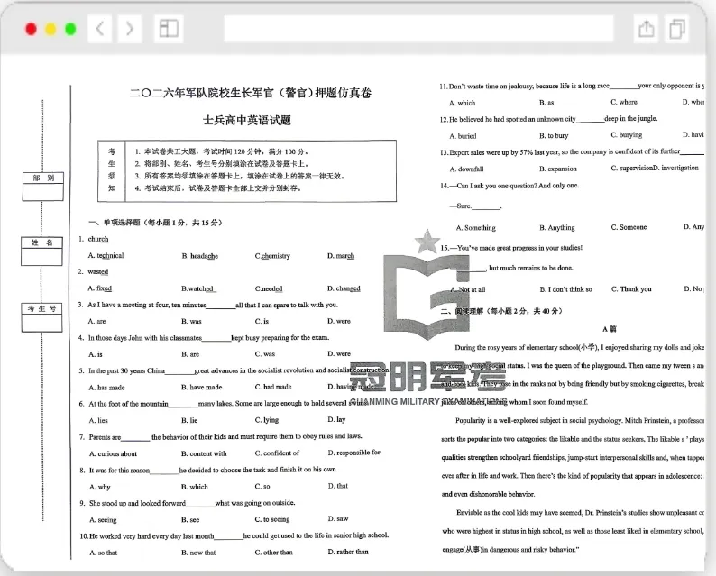This screenshot has height=576, width=716.
Task: Select option 'C. had made'
Action: (273, 387)
